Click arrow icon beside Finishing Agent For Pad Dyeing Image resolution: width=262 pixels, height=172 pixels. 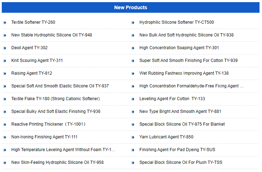pyautogui.click(x=133, y=150)
